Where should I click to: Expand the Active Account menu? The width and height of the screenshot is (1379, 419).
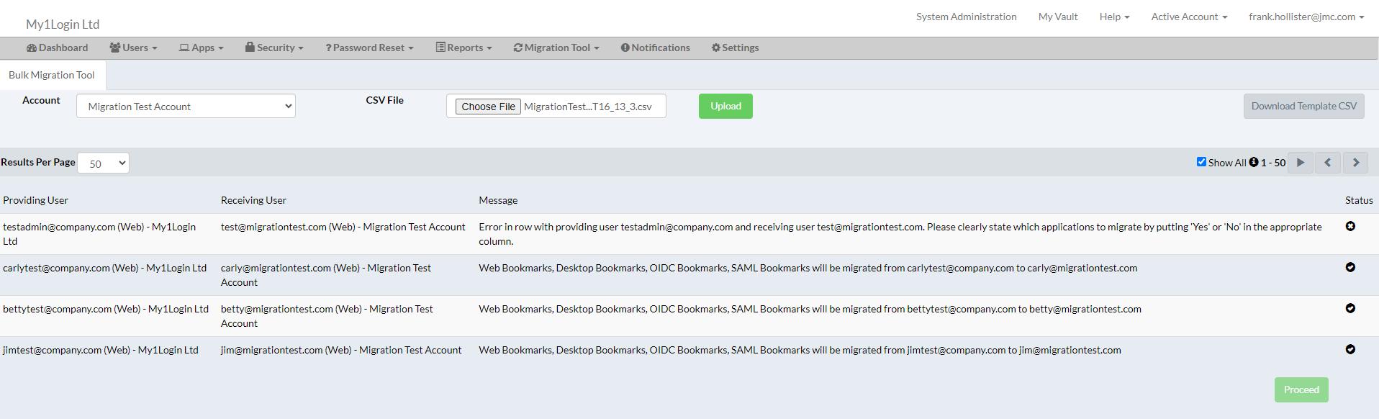coord(1188,17)
